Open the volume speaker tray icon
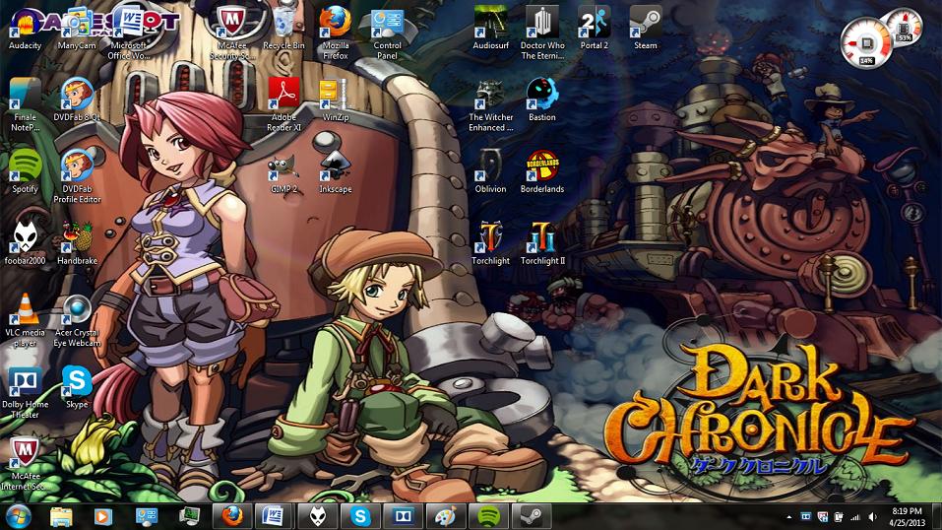 coord(872,517)
